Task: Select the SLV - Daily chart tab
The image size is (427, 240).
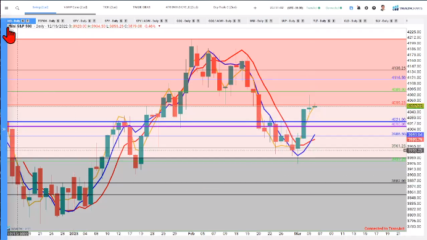Action: point(382,21)
